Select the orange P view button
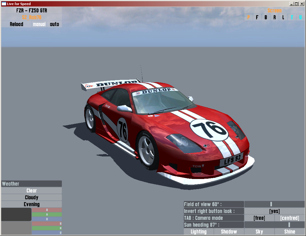 point(248,18)
